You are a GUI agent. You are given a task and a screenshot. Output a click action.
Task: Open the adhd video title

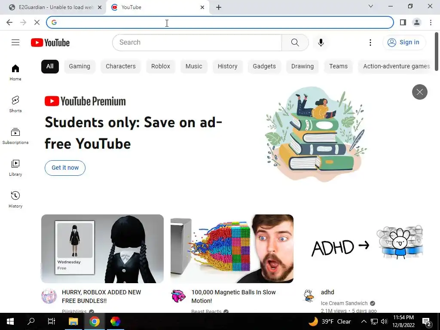[x=327, y=292]
